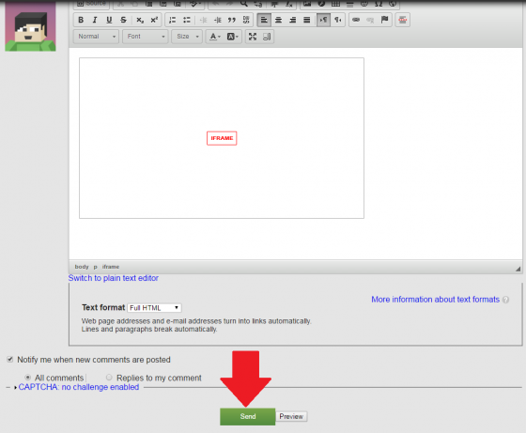Screen dimensions: 526x433
Task: Grab the editor resize handle
Action: (518, 269)
